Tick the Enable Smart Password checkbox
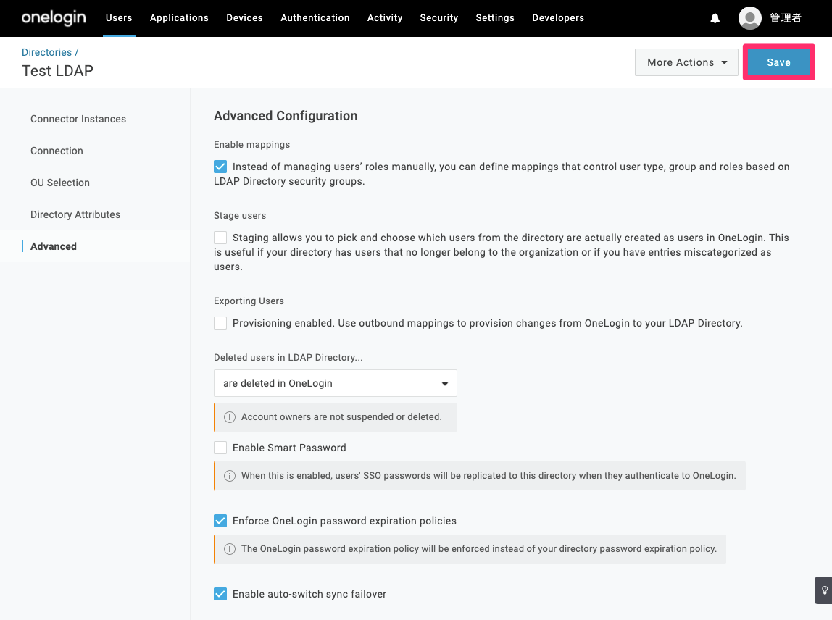832x620 pixels. [220, 448]
